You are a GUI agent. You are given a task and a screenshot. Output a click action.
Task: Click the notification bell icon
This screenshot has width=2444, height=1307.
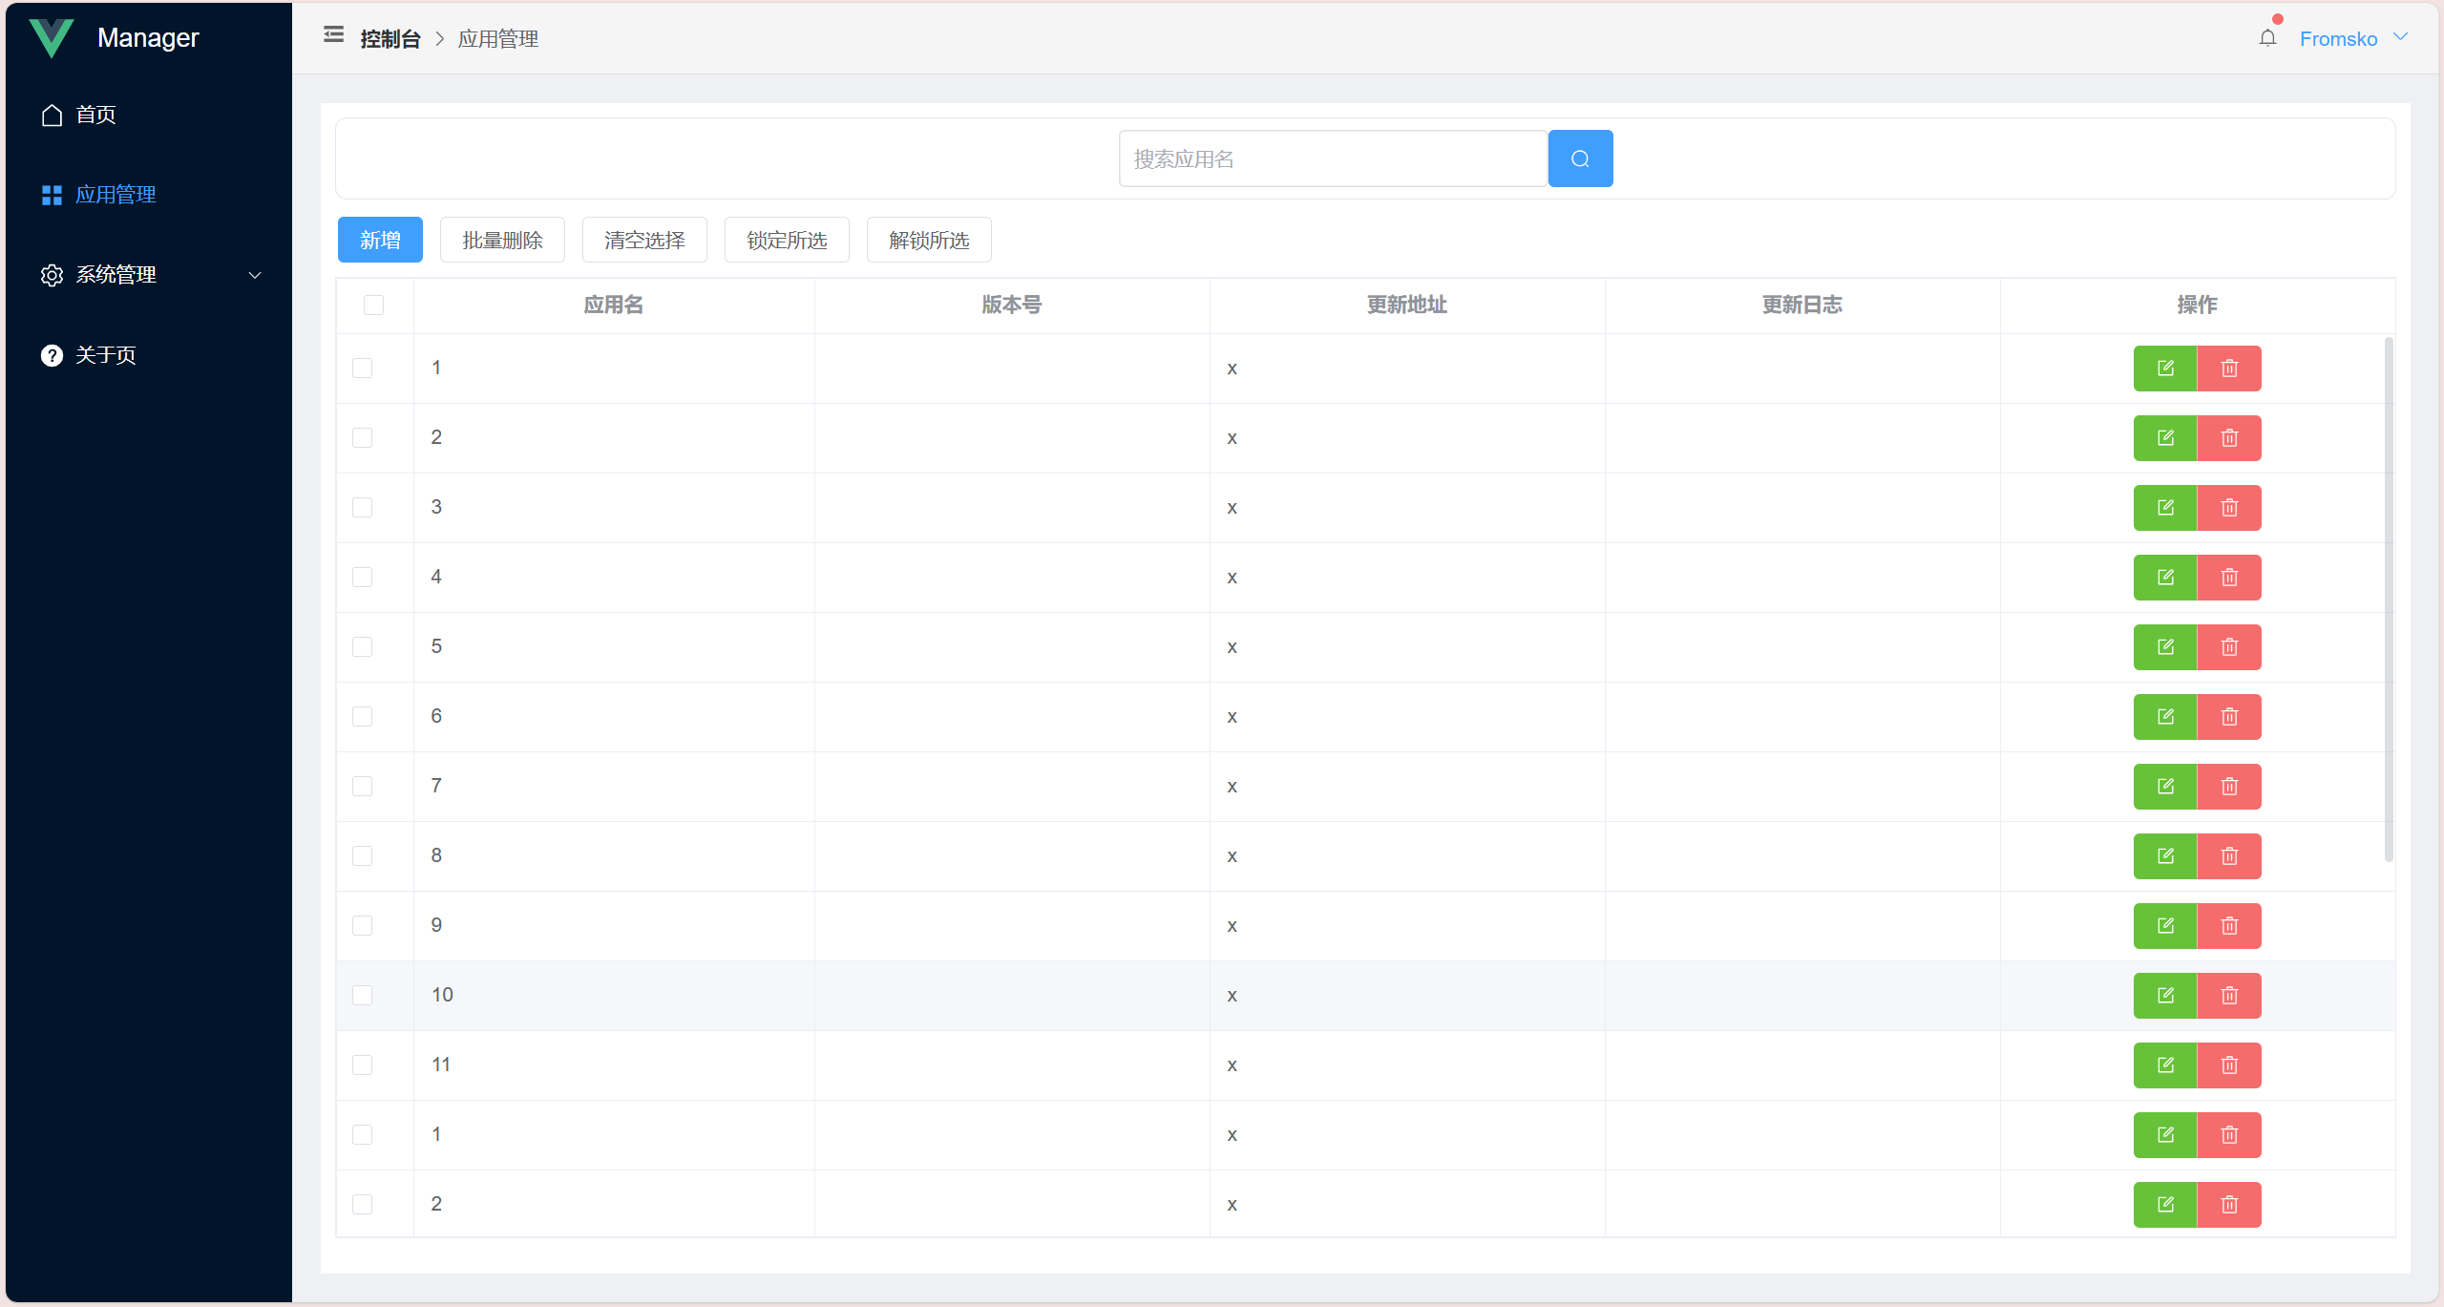point(2267,38)
